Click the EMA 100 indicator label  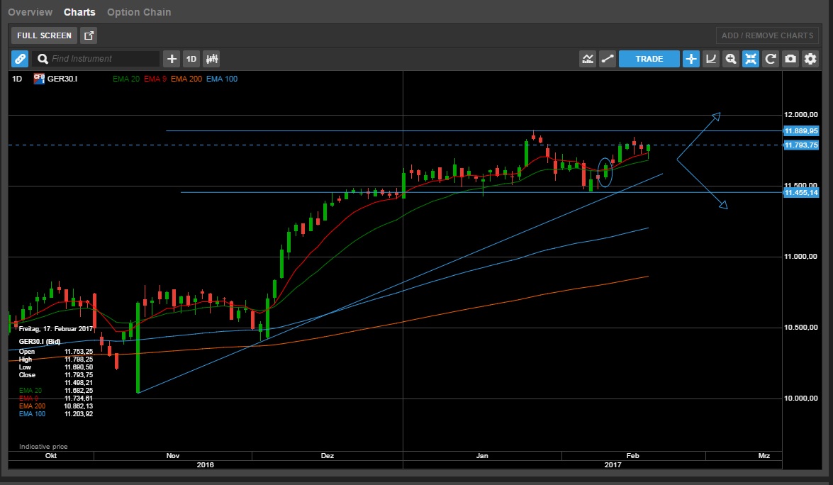(x=221, y=79)
